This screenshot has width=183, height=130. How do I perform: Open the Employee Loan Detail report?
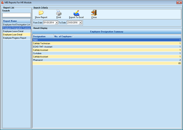pyautogui.click(x=17, y=34)
